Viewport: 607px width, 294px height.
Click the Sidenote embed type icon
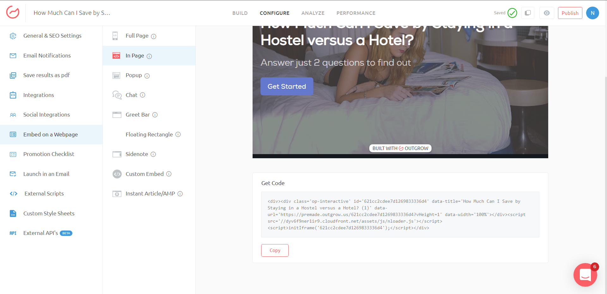tap(117, 154)
